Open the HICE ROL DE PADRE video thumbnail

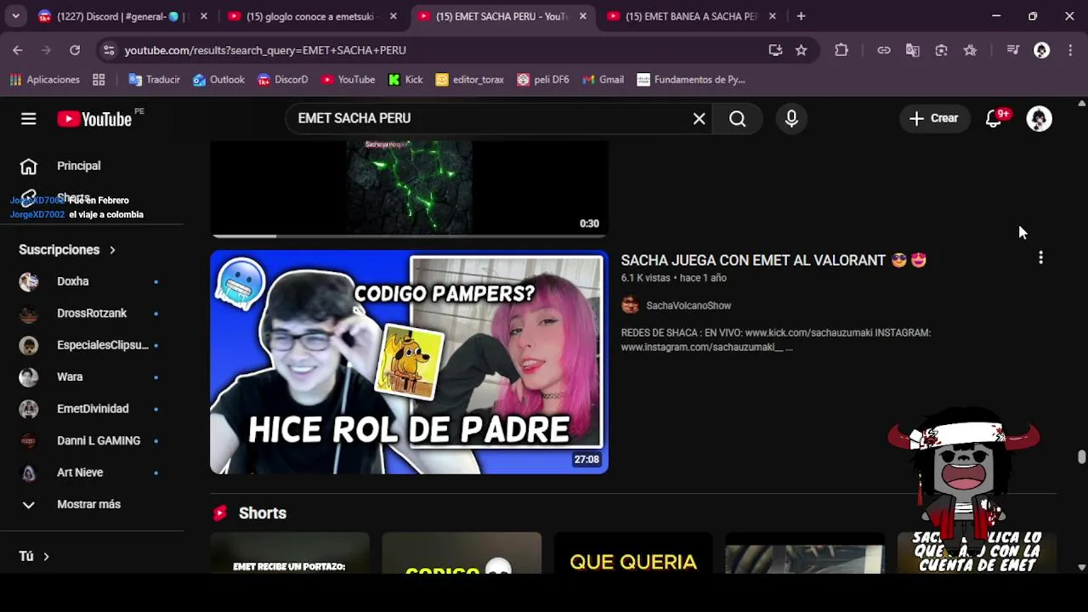[409, 362]
